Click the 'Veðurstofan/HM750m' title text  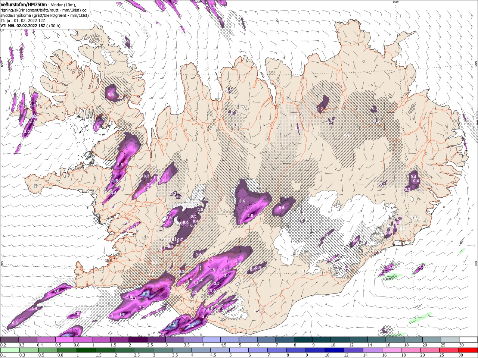tap(24, 4)
